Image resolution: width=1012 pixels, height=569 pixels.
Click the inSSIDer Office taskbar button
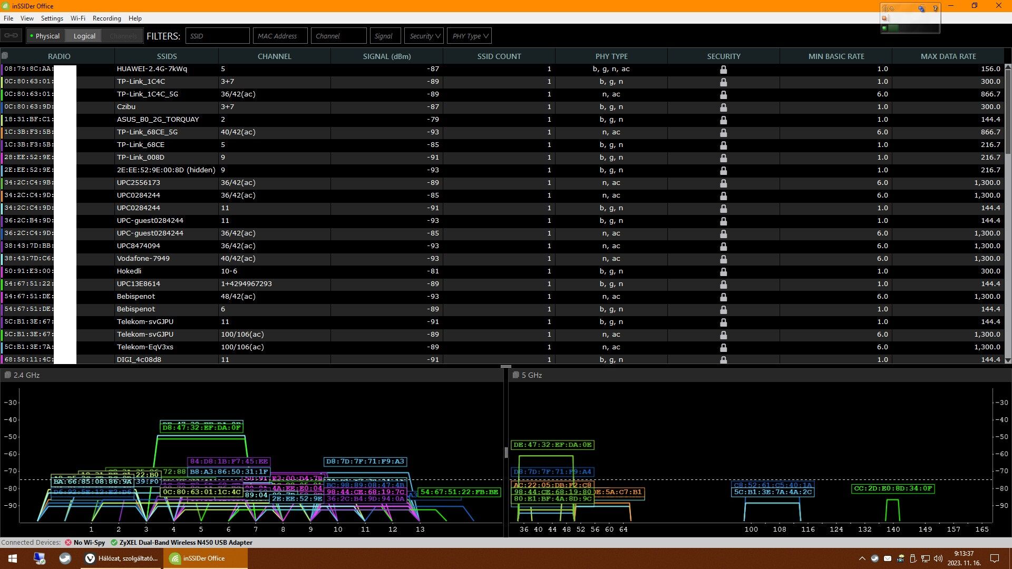point(205,558)
